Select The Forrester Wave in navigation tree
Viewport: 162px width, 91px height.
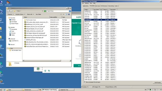pos(16,50)
